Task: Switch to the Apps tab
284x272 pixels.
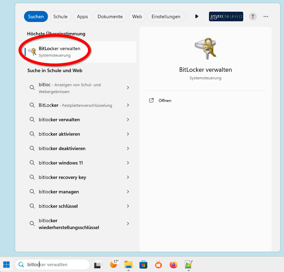Action: point(82,16)
